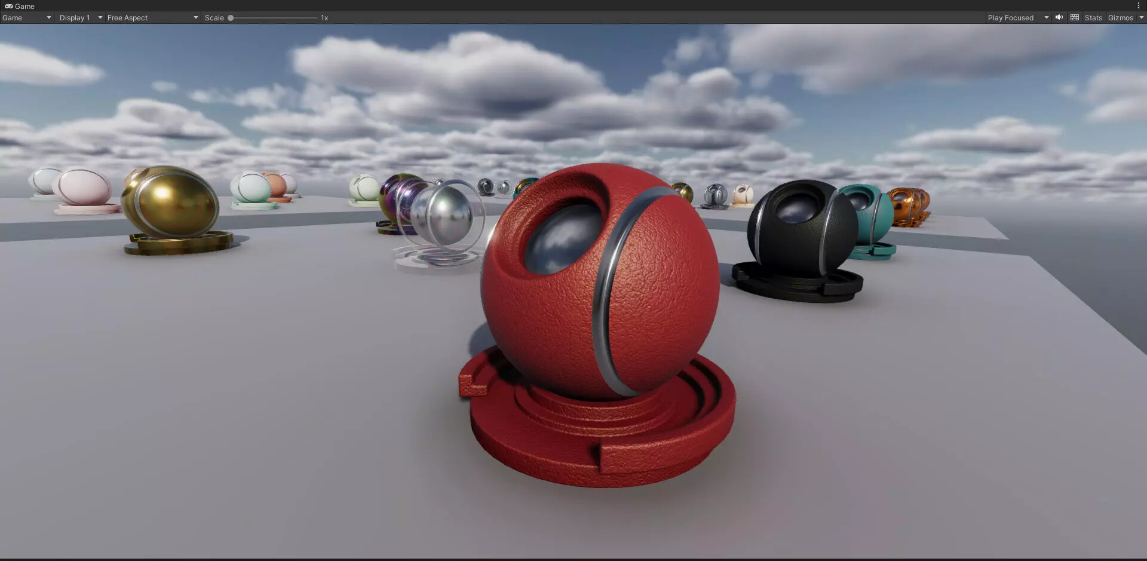Toggle the Mute Audio speaker icon
This screenshot has width=1147, height=561.
coord(1059,18)
